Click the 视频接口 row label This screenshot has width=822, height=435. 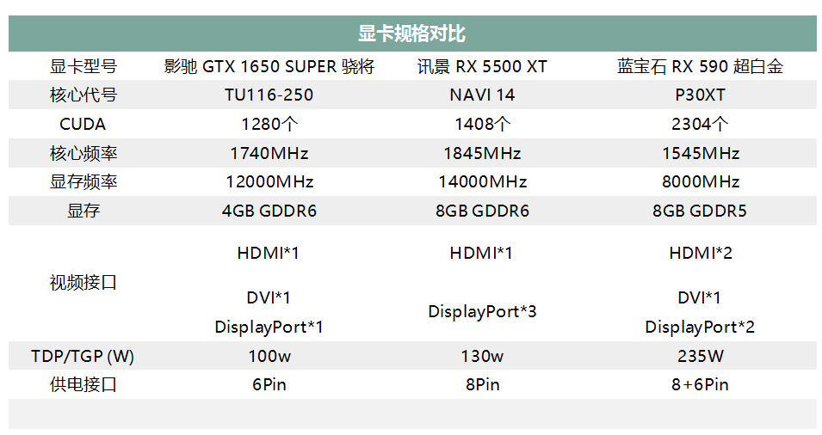click(83, 283)
